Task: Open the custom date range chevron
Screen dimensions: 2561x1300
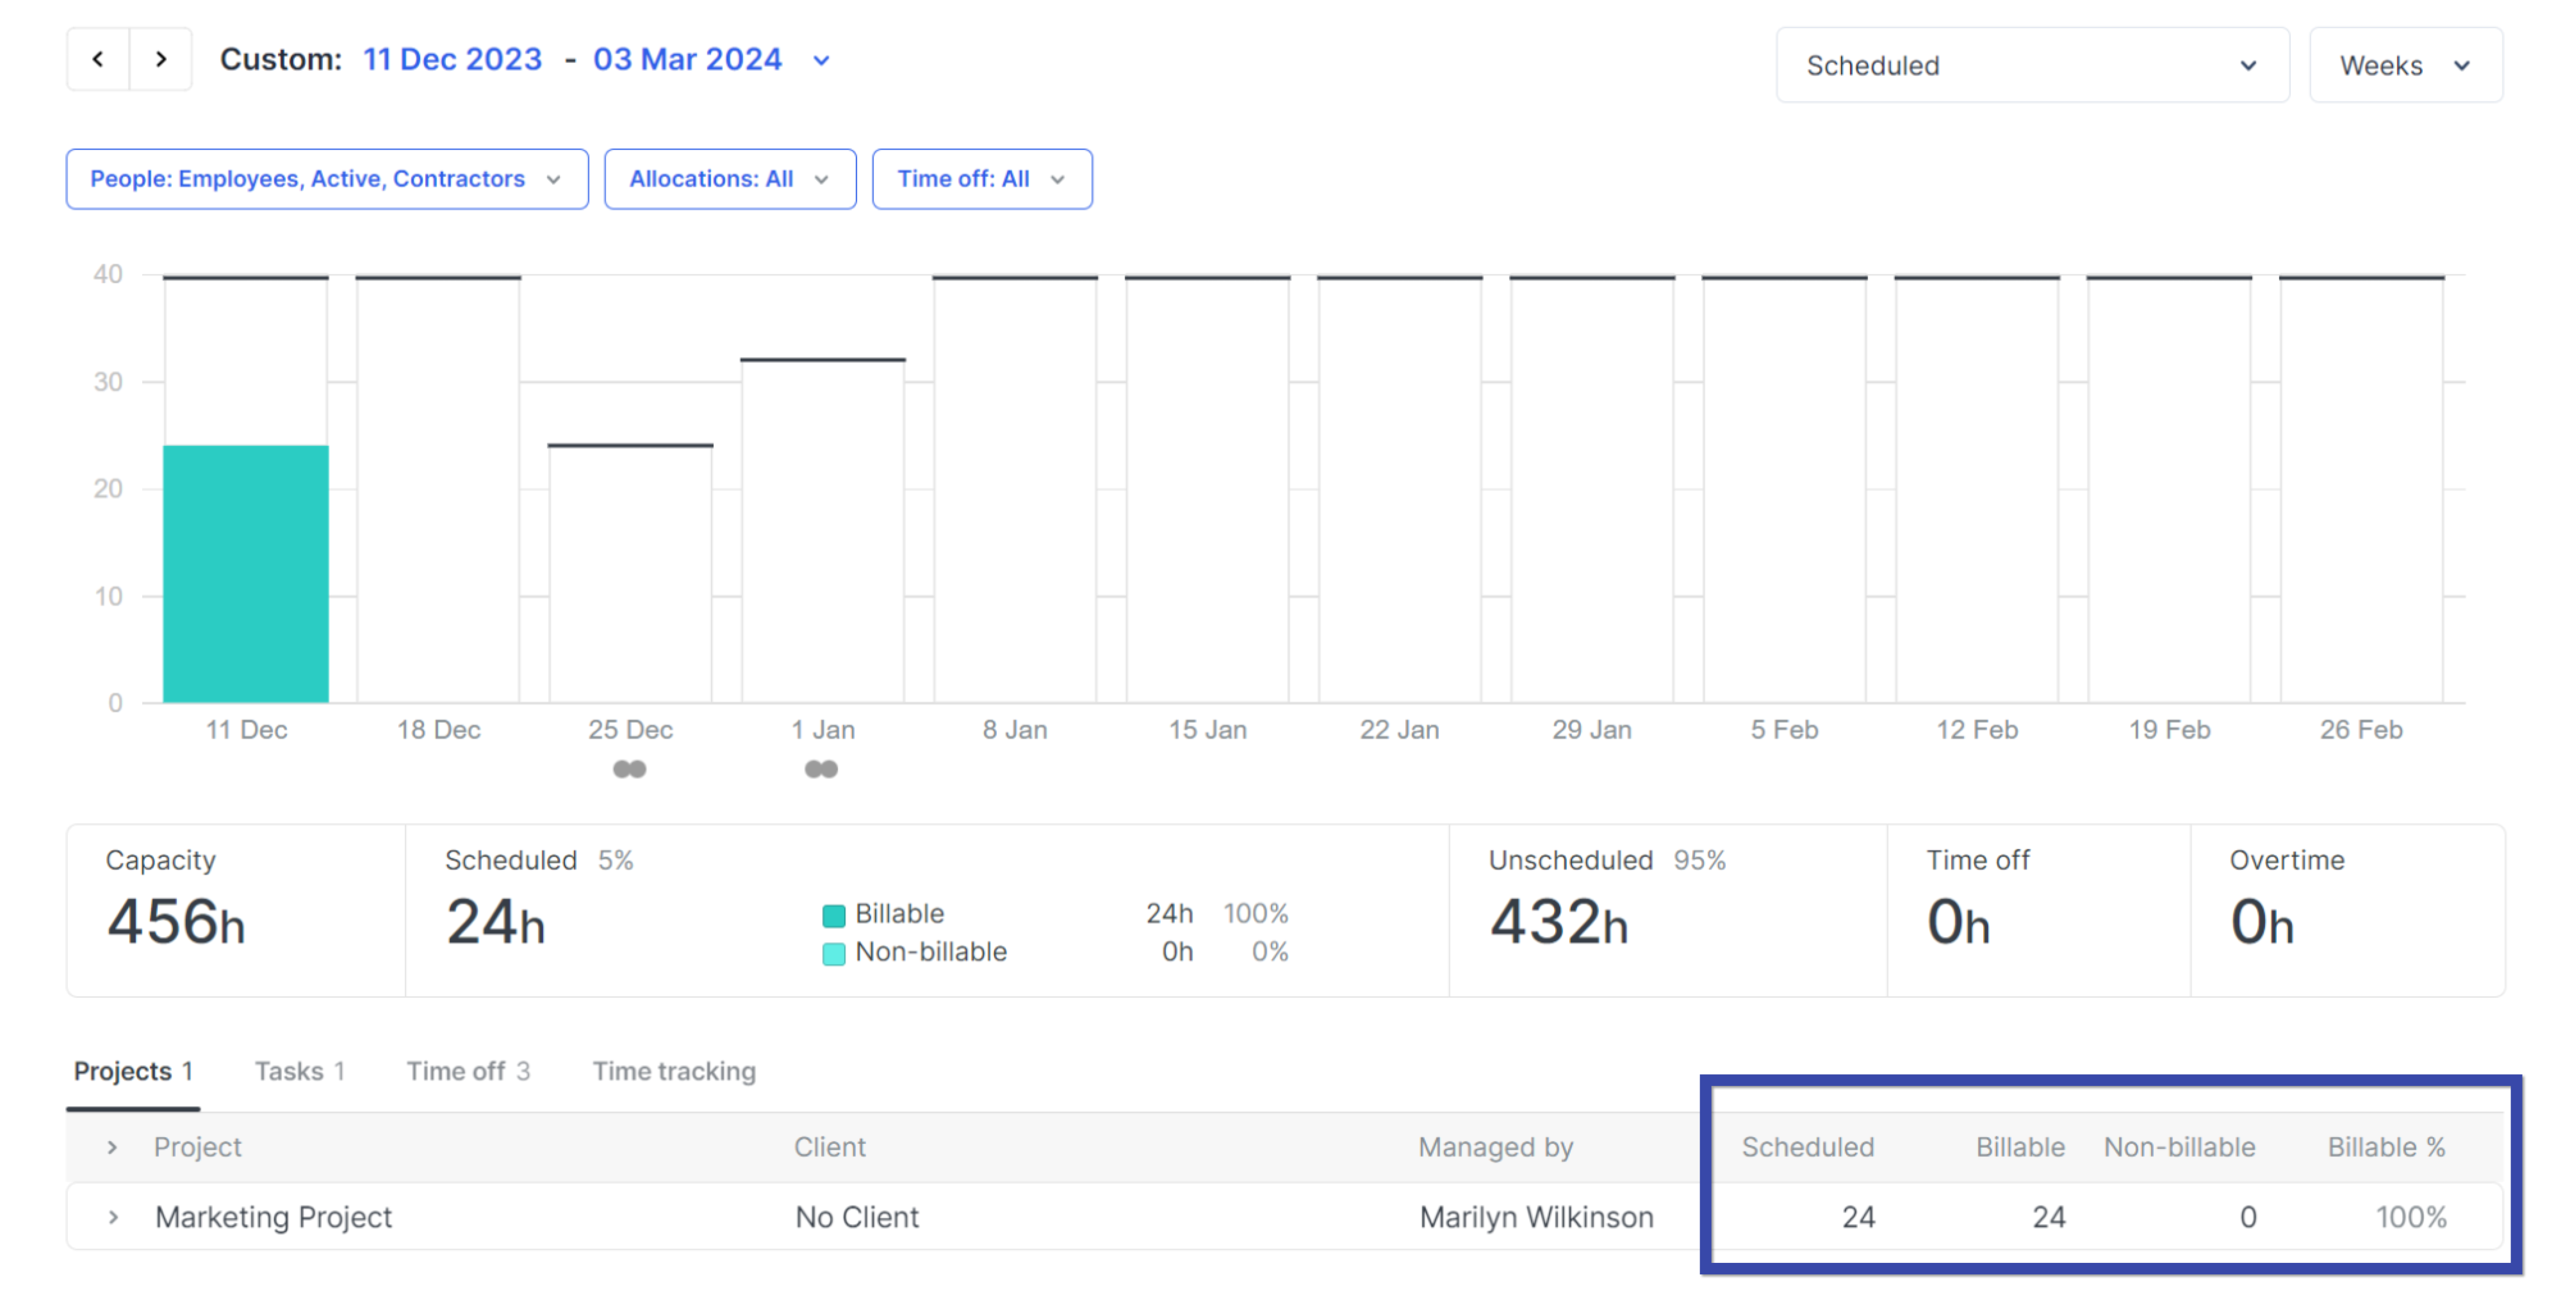Action: [821, 61]
